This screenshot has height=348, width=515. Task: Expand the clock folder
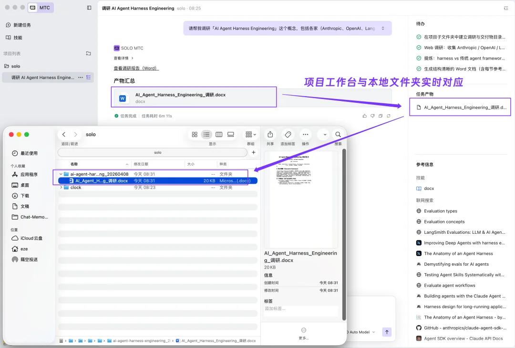(61, 188)
